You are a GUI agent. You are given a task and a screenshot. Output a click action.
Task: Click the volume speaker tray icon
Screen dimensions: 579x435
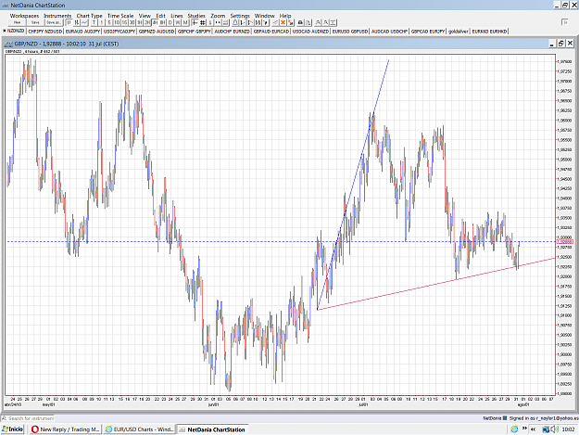[553, 429]
